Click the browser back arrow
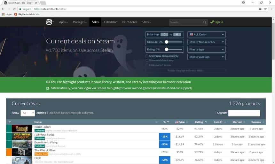275x164 pixels. click(3, 9)
